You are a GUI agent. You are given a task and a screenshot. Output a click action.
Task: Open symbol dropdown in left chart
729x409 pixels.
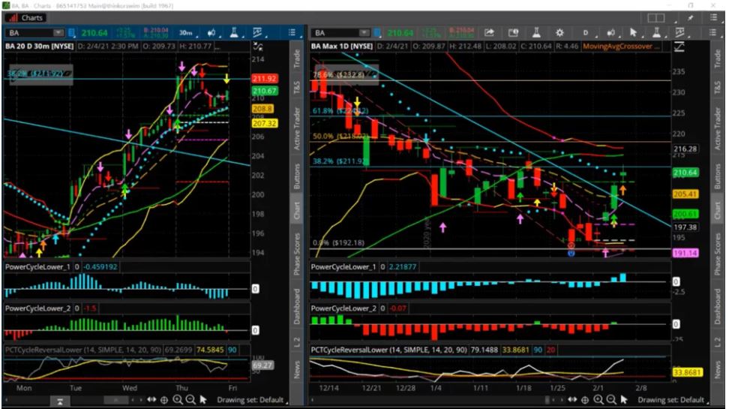point(58,32)
